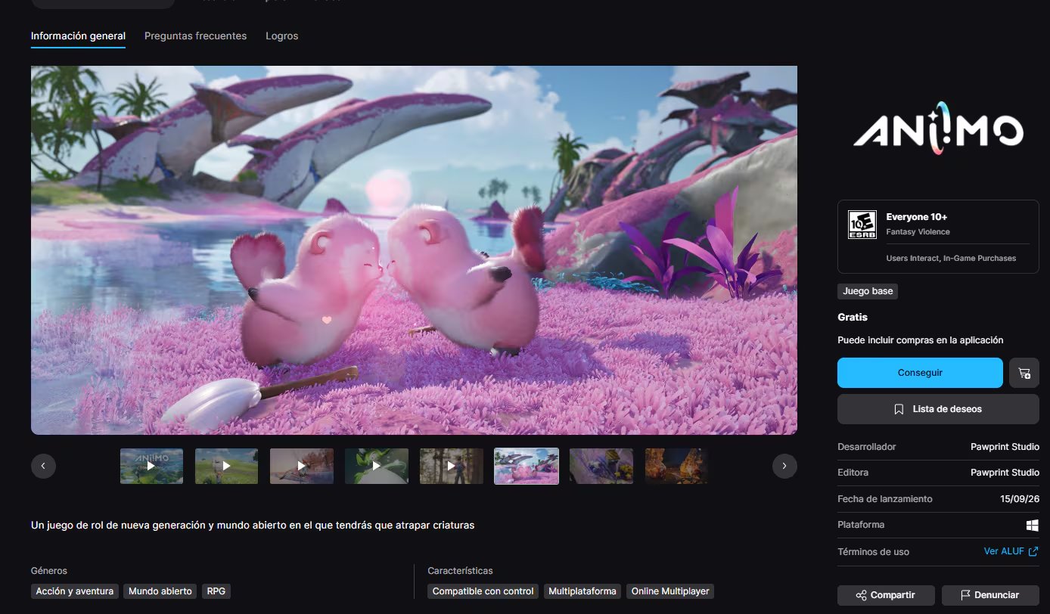Click Users Interact, In-Game Purchases text
Image resolution: width=1050 pixels, height=614 pixels.
click(951, 259)
